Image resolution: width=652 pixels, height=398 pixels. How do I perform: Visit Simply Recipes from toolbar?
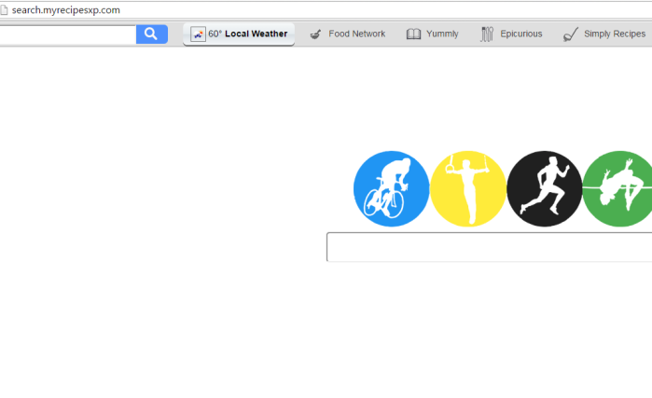(x=604, y=34)
